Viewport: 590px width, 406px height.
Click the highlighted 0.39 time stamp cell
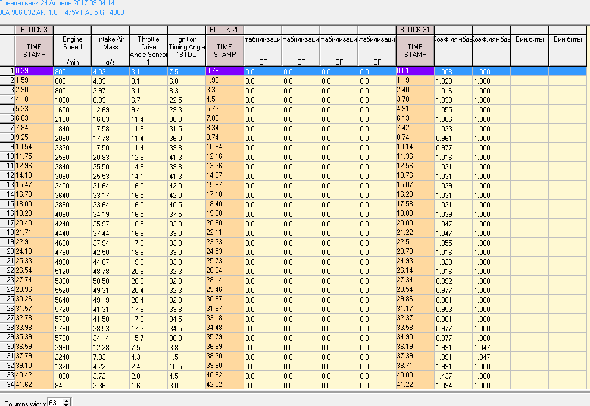point(34,71)
